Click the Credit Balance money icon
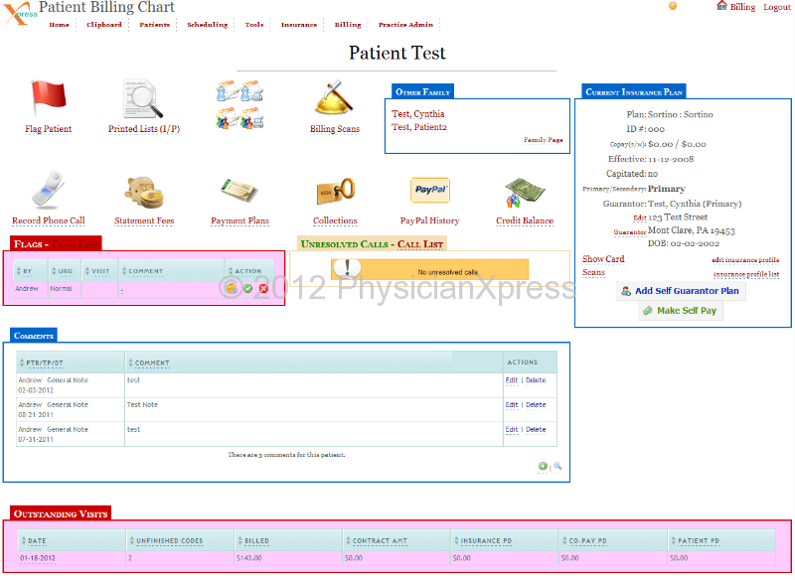 click(x=525, y=192)
